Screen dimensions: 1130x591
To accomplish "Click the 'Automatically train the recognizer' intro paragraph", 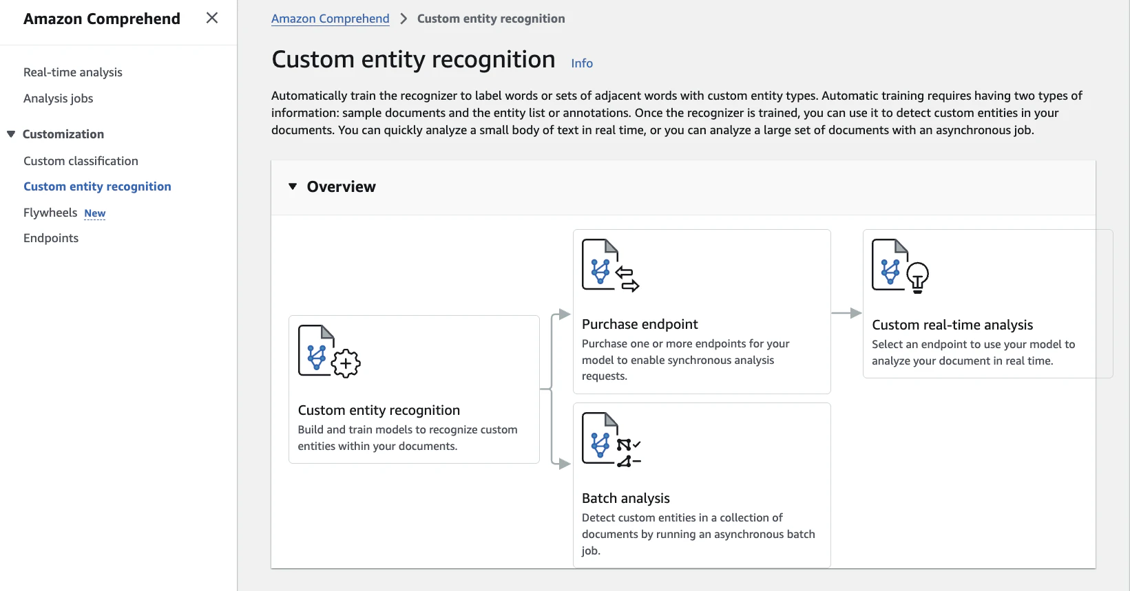I will pos(677,113).
